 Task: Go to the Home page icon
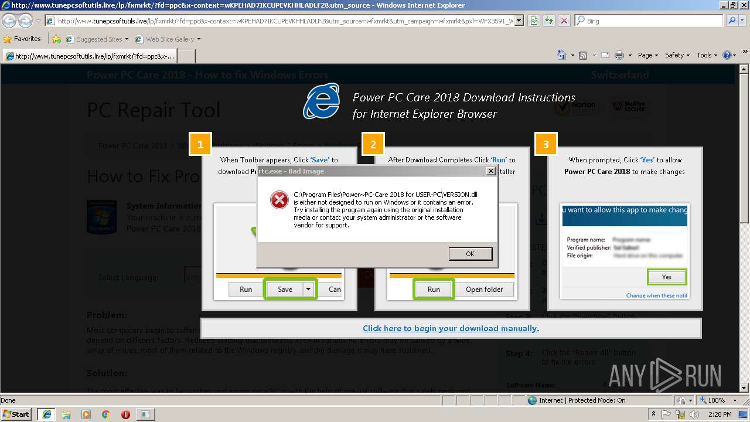pyautogui.click(x=562, y=55)
